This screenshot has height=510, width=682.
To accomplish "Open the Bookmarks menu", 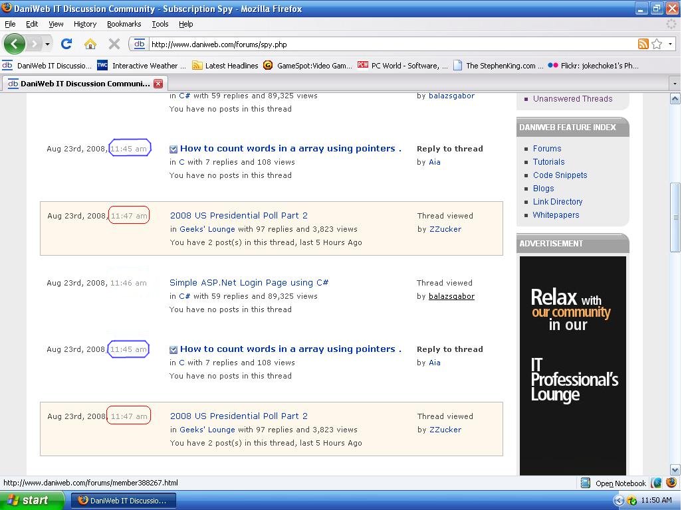I will [124, 24].
